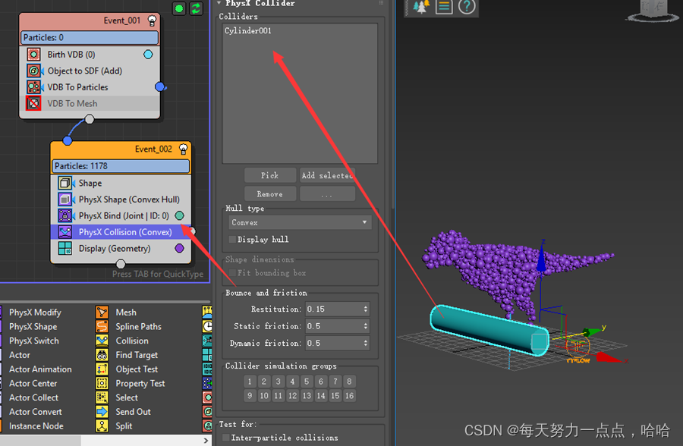This screenshot has width=683, height=446.
Task: Select the Collision operator in the depot
Action: pyautogui.click(x=131, y=341)
